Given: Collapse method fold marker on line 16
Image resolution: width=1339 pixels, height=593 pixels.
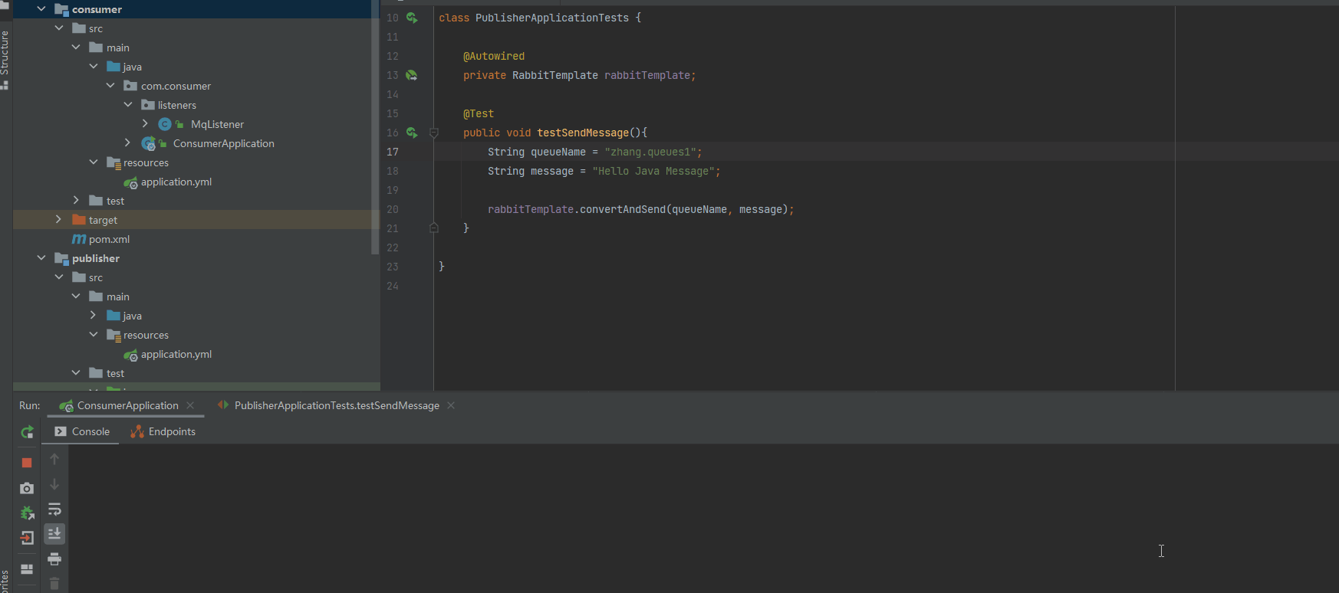Looking at the screenshot, I should pyautogui.click(x=434, y=133).
